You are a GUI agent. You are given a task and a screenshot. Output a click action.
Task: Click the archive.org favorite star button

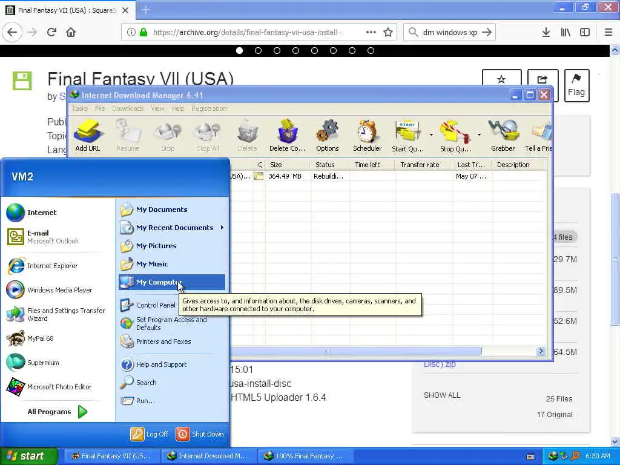[x=501, y=79]
